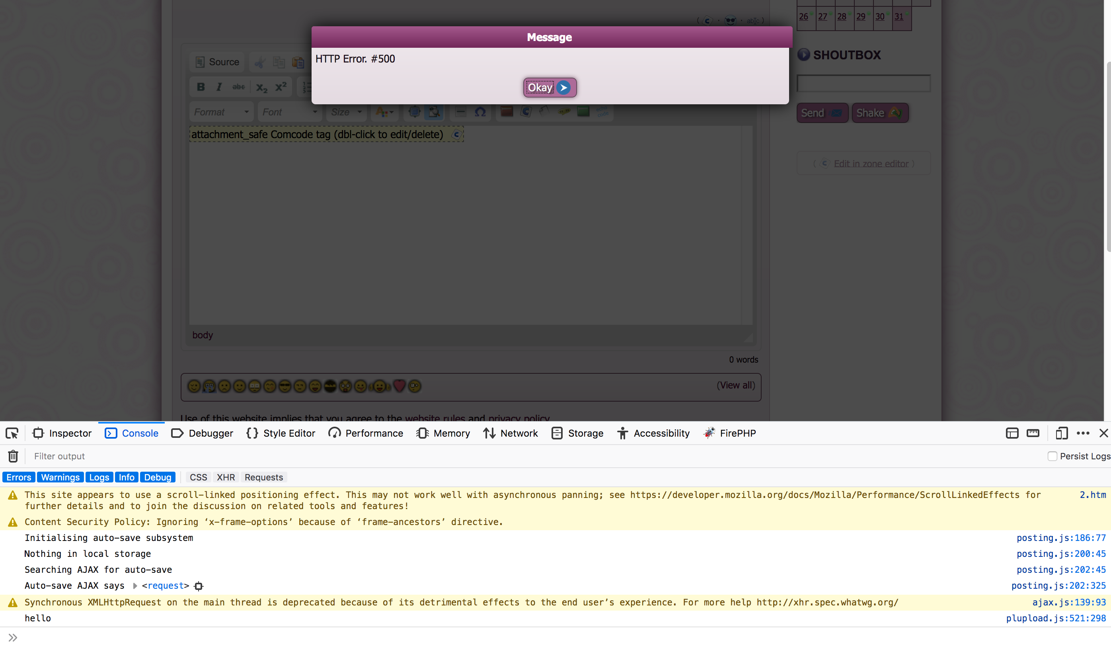
Task: Activate the devtools element picker icon
Action: 12,433
